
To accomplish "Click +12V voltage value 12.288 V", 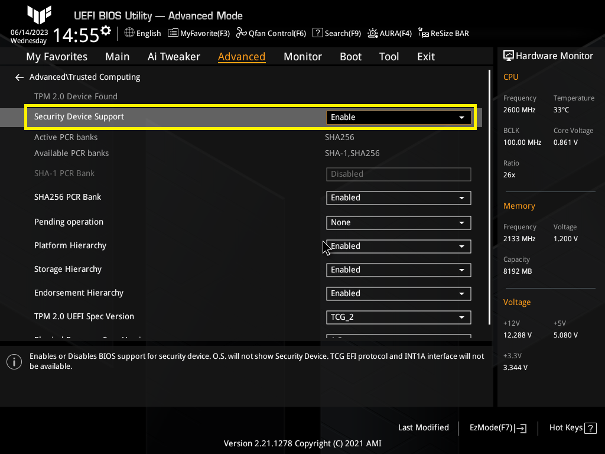I will coord(518,335).
